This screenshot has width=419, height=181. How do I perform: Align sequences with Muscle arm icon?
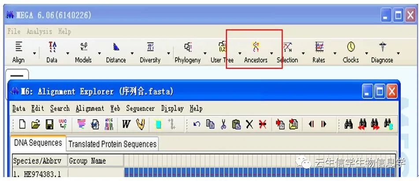click(140, 124)
